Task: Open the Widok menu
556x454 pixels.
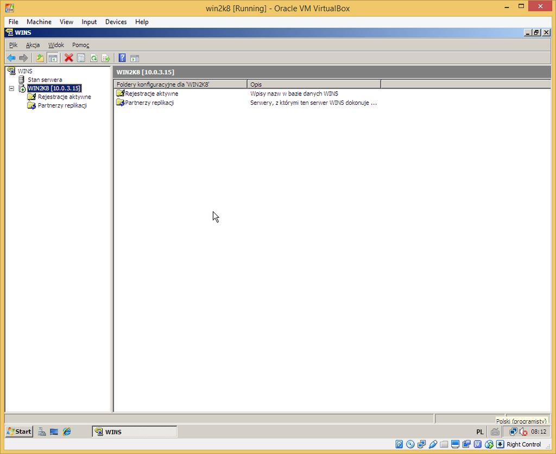Action: click(x=56, y=45)
